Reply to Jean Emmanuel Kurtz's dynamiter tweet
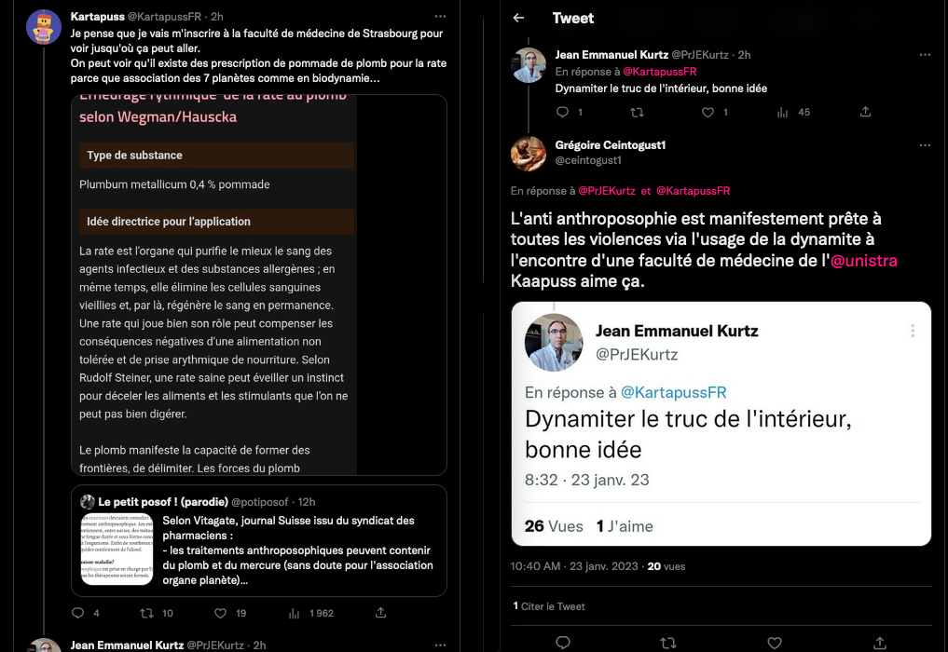The image size is (948, 652). click(562, 112)
